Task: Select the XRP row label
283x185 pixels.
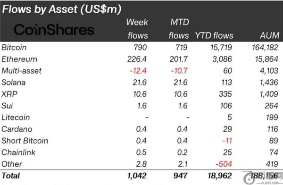Action: click(x=9, y=94)
